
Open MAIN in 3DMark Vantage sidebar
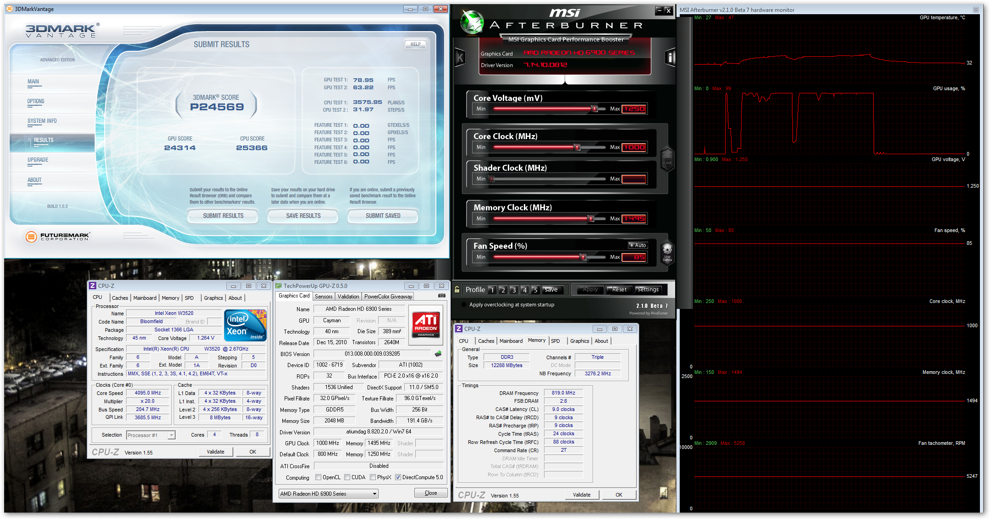[x=33, y=82]
